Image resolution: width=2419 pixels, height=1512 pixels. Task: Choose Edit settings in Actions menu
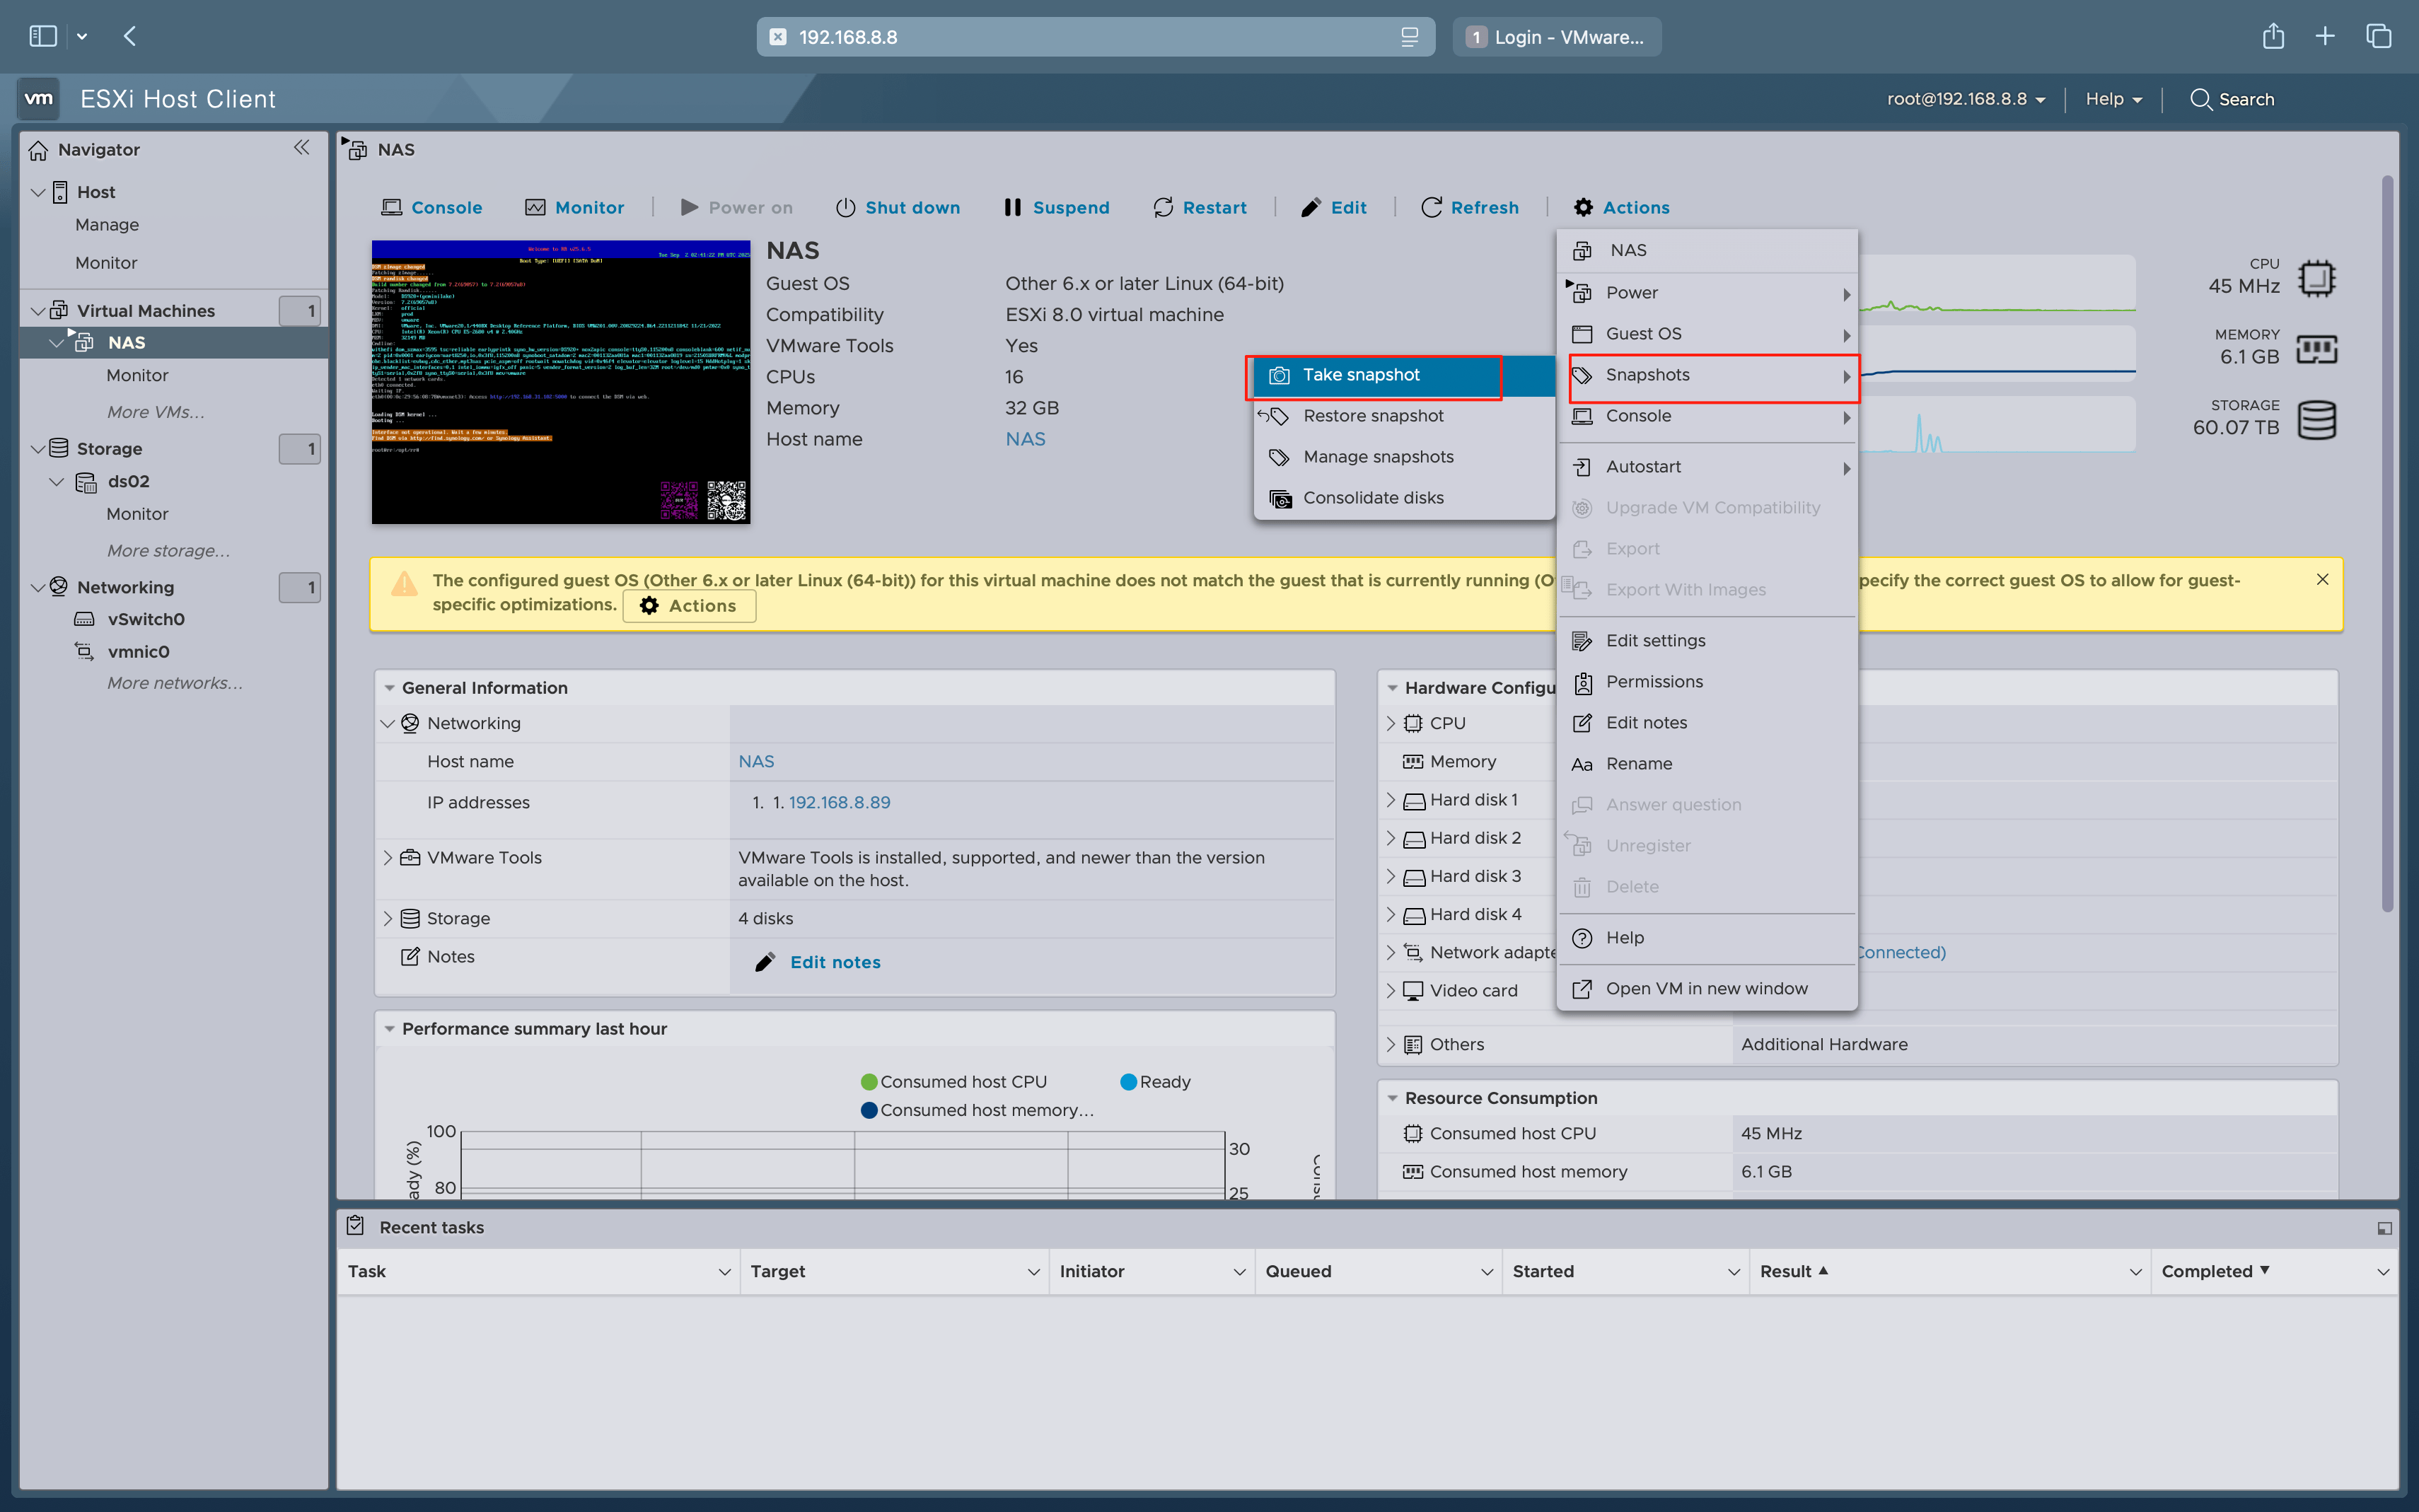(x=1655, y=641)
